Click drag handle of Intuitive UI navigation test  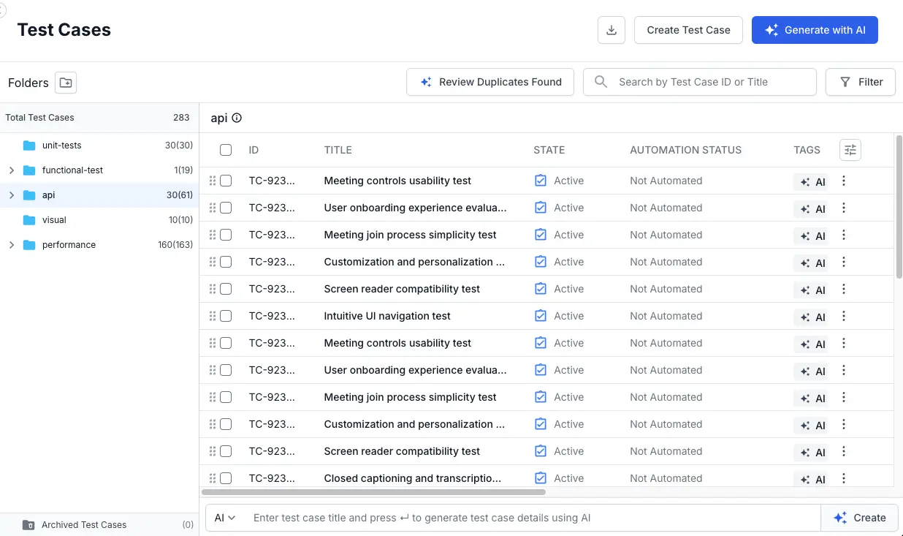pos(213,316)
